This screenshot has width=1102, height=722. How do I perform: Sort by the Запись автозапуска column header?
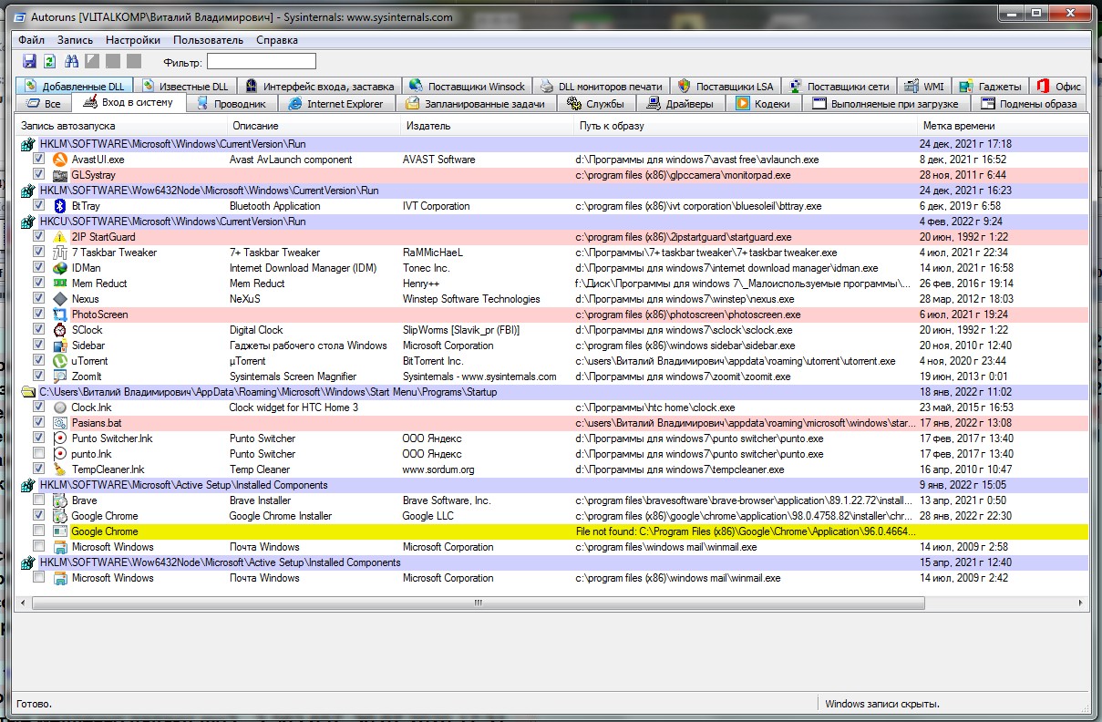[121, 126]
